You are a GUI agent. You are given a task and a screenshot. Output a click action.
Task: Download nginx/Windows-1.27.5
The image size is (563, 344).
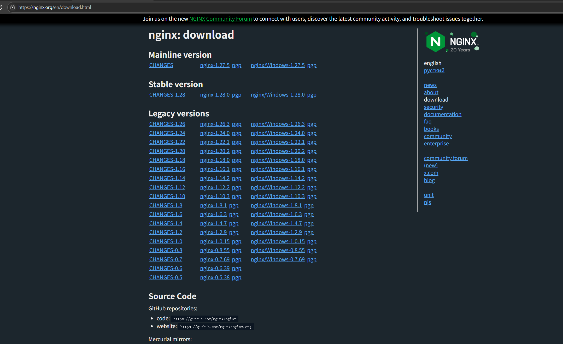278,65
